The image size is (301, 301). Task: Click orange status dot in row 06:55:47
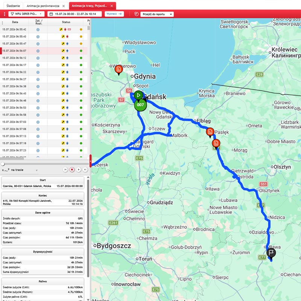[81, 44]
